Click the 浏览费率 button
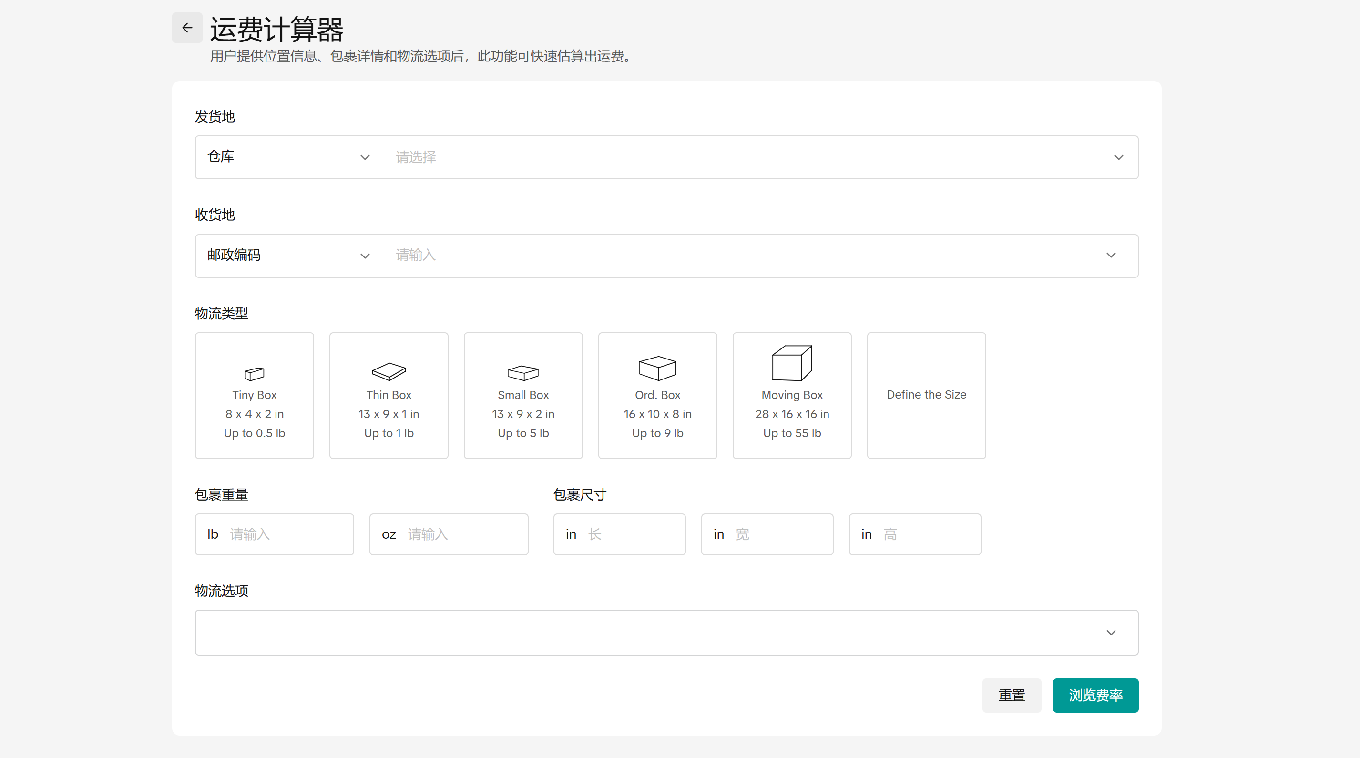 (x=1095, y=695)
